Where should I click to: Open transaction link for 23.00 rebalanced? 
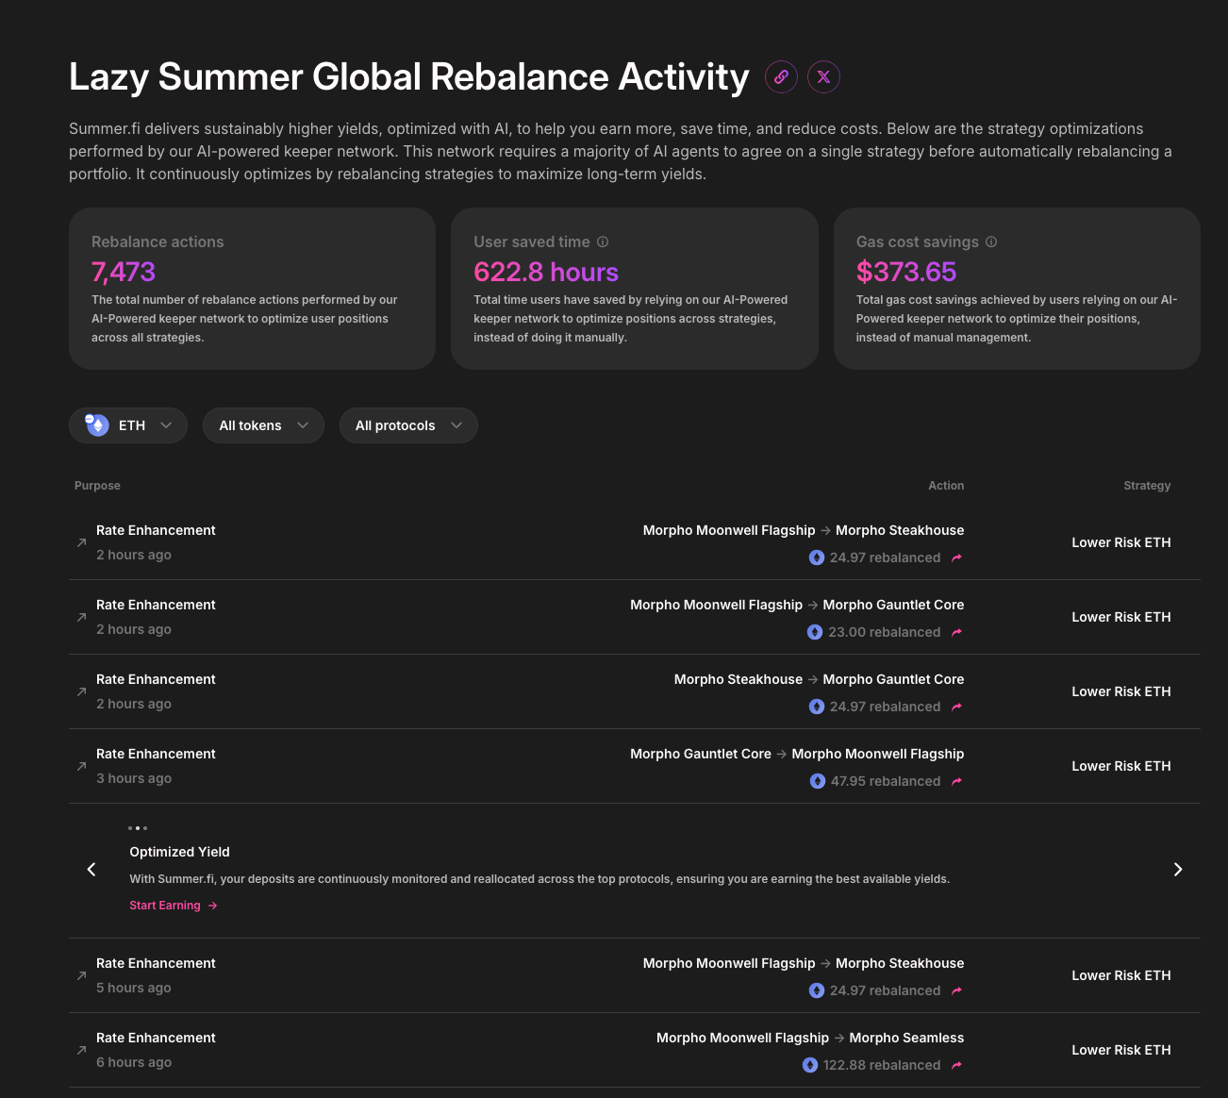click(957, 632)
